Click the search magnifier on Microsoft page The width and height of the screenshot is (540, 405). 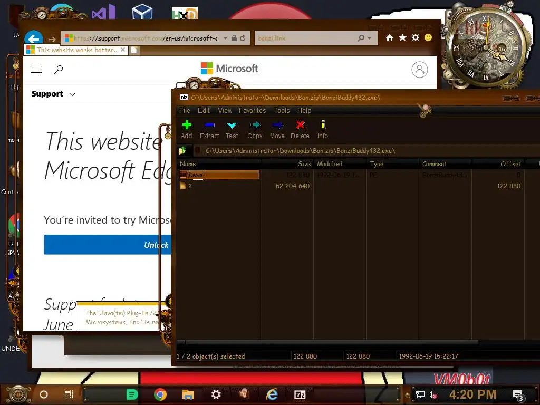click(x=59, y=70)
